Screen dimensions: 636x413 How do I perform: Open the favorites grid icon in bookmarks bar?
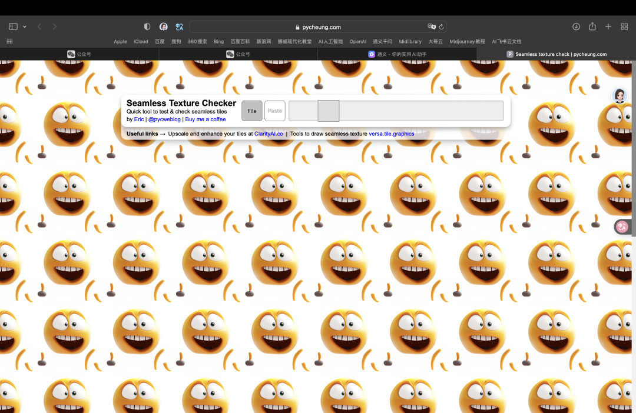coord(9,42)
